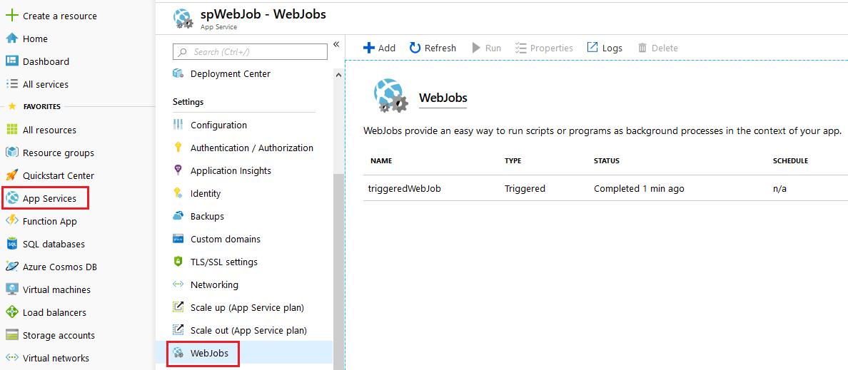
Task: Open Properties from the toolbar
Action: (x=544, y=48)
